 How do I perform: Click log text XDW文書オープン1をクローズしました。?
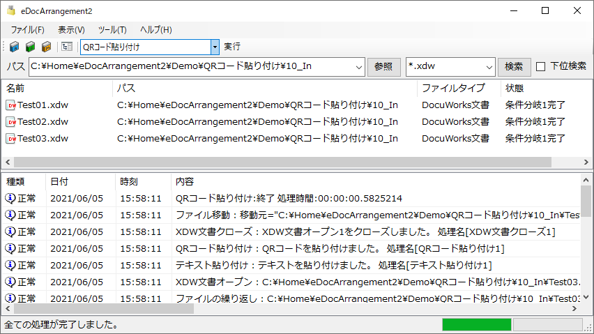click(x=347, y=231)
